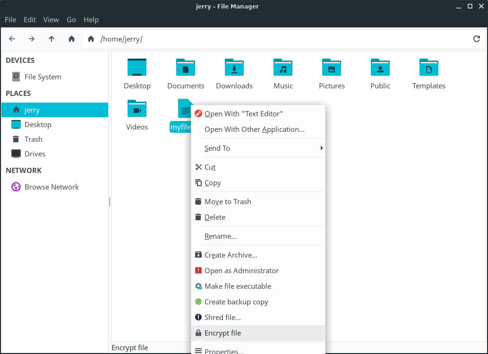Select the Templates folder icon
This screenshot has width=488, height=354.
pyautogui.click(x=428, y=68)
